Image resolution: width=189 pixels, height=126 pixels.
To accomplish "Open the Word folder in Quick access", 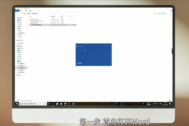I will click(20, 31).
